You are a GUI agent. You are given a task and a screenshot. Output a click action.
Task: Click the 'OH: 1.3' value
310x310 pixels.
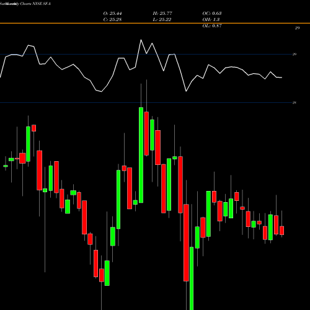click(x=211, y=20)
